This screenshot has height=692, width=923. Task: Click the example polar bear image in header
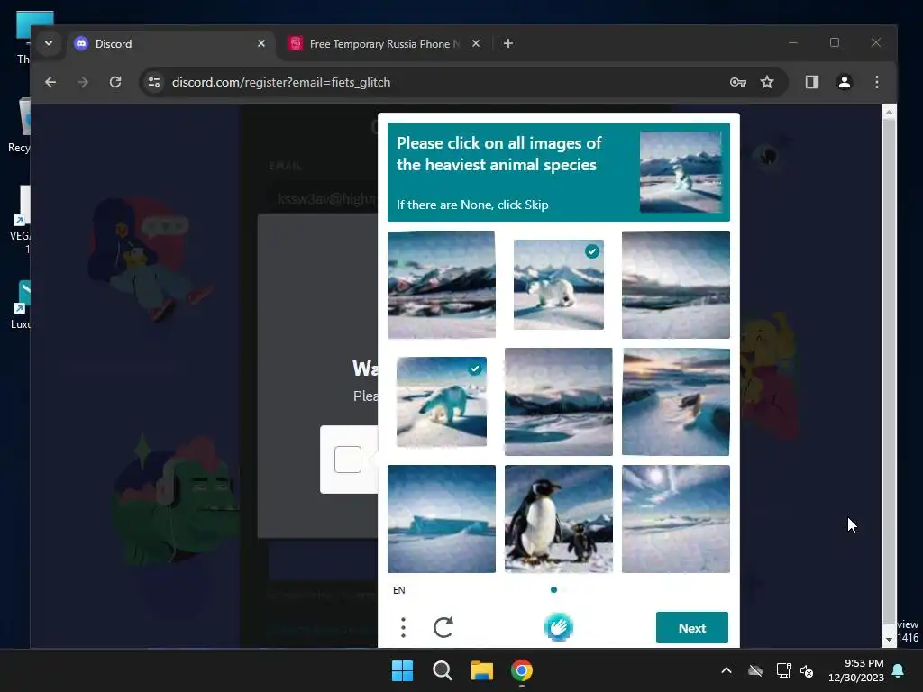(x=681, y=172)
